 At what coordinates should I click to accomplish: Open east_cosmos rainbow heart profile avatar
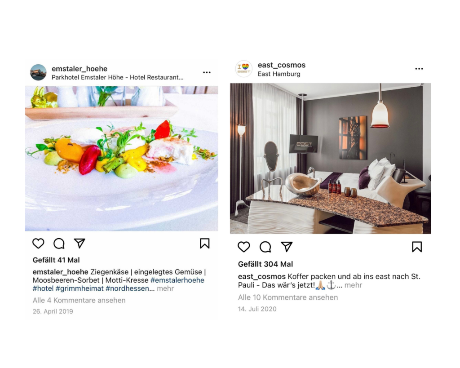coord(244,69)
